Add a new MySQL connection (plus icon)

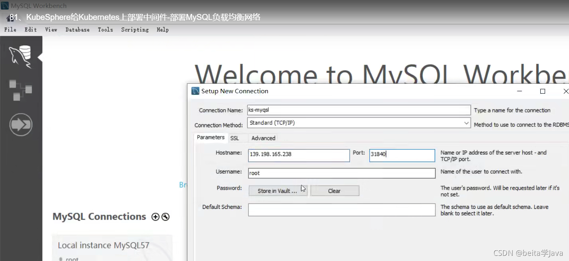click(x=156, y=217)
